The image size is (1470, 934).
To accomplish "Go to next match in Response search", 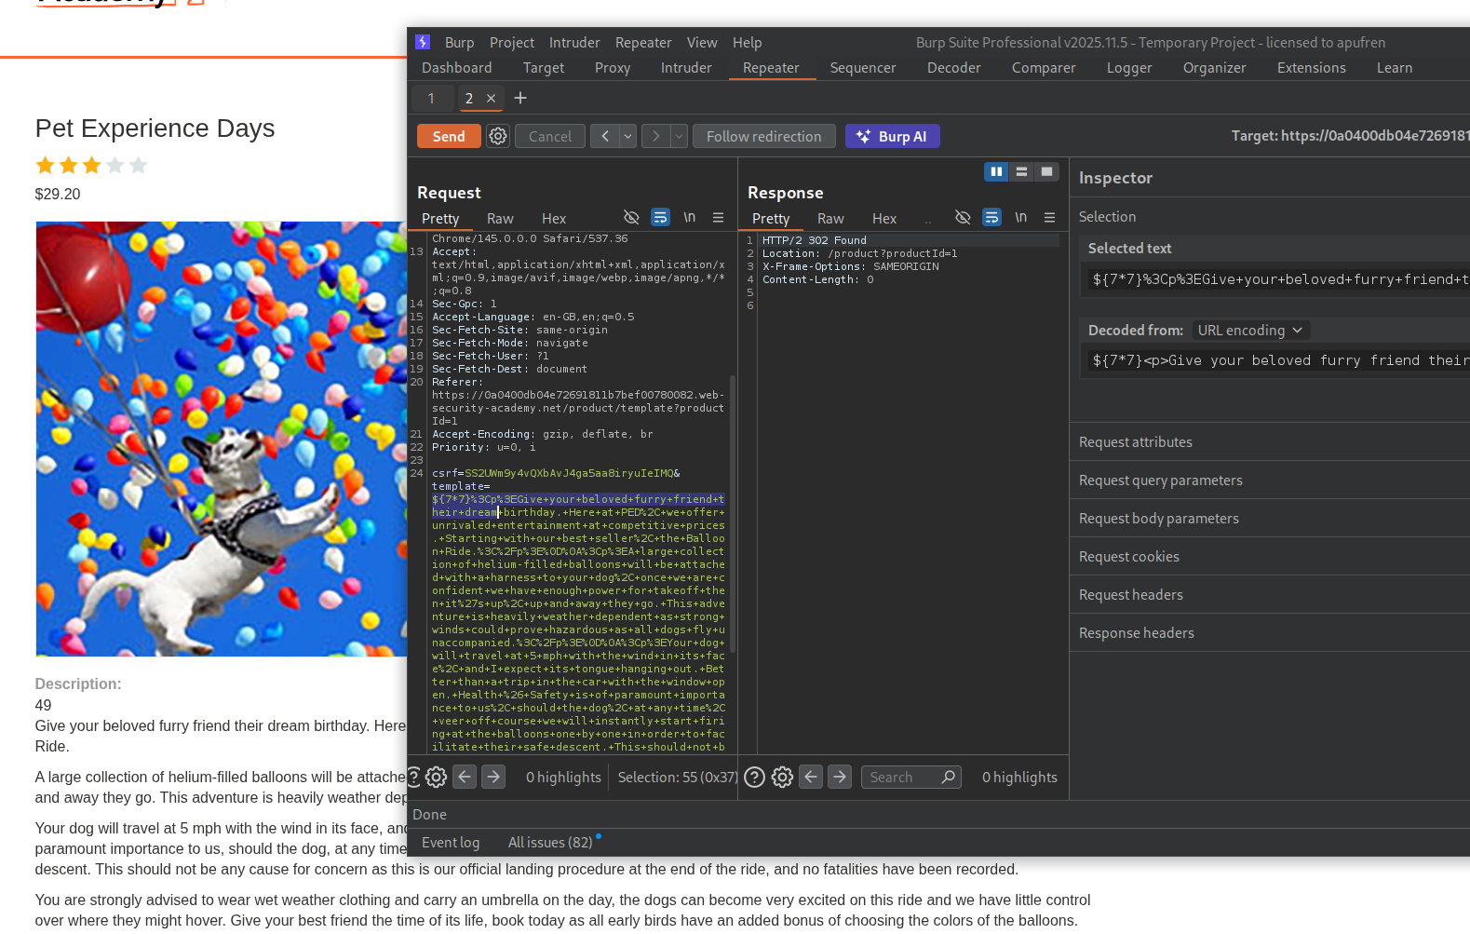I will [x=840, y=777].
